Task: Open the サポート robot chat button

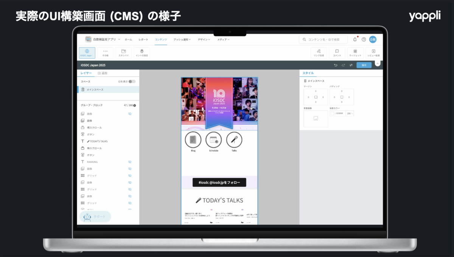Action: (x=95, y=217)
